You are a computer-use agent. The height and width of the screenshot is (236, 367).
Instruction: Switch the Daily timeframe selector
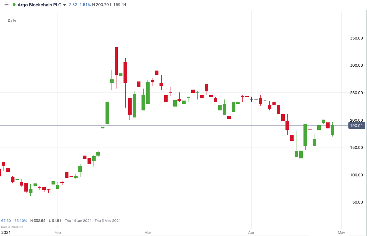point(12,20)
